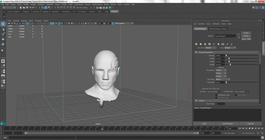Image resolution: width=265 pixels, height=140 pixels.
Task: Click the gear-shaped FumeFX settings icon
Action: 209,44
